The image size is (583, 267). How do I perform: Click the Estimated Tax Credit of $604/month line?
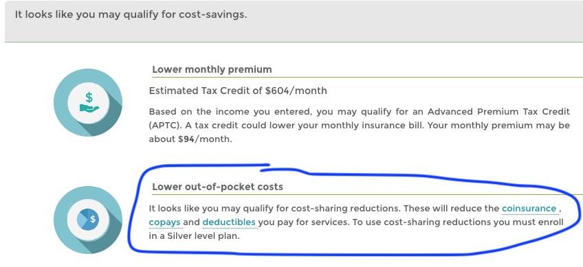click(x=238, y=91)
